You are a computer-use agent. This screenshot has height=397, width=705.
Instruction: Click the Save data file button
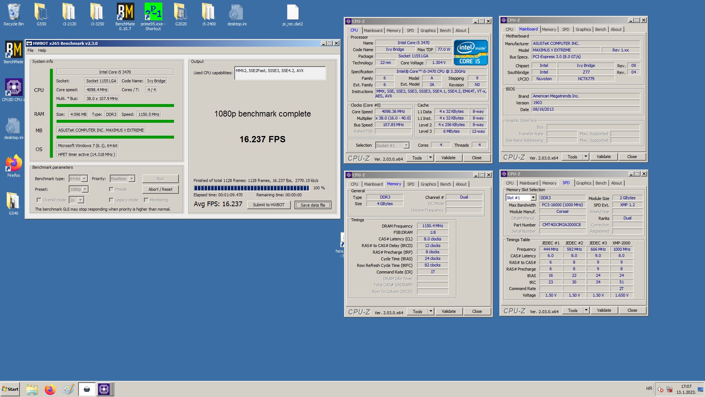click(313, 205)
